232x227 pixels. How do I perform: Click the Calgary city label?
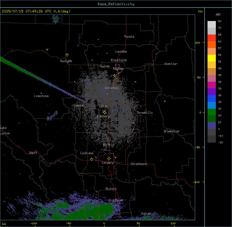107,163
